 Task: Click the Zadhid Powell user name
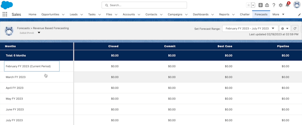(x=27, y=33)
